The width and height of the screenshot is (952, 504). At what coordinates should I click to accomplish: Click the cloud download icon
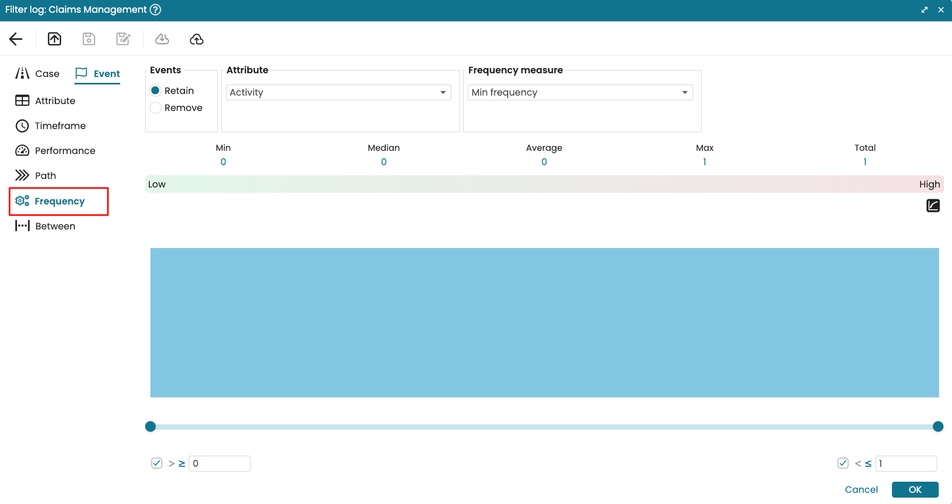tap(162, 39)
